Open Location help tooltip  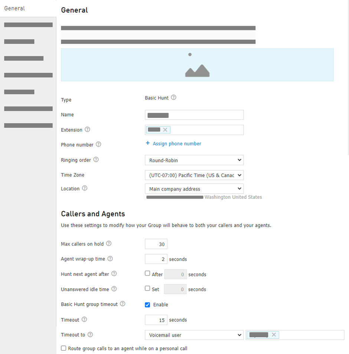pos(85,188)
